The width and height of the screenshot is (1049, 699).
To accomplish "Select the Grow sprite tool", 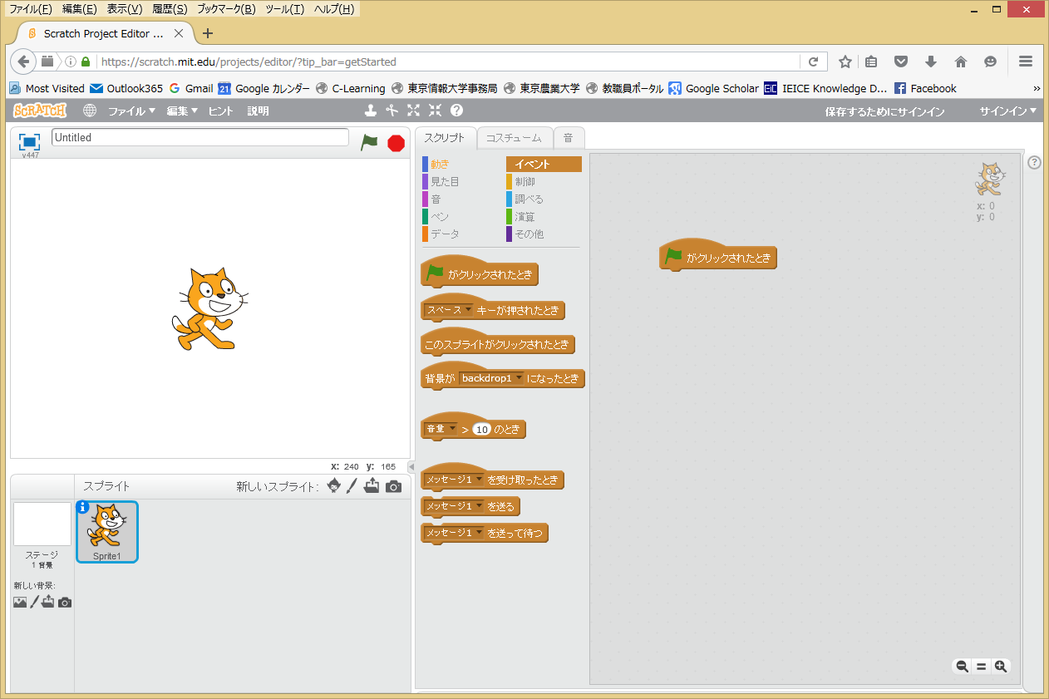I will tap(413, 111).
